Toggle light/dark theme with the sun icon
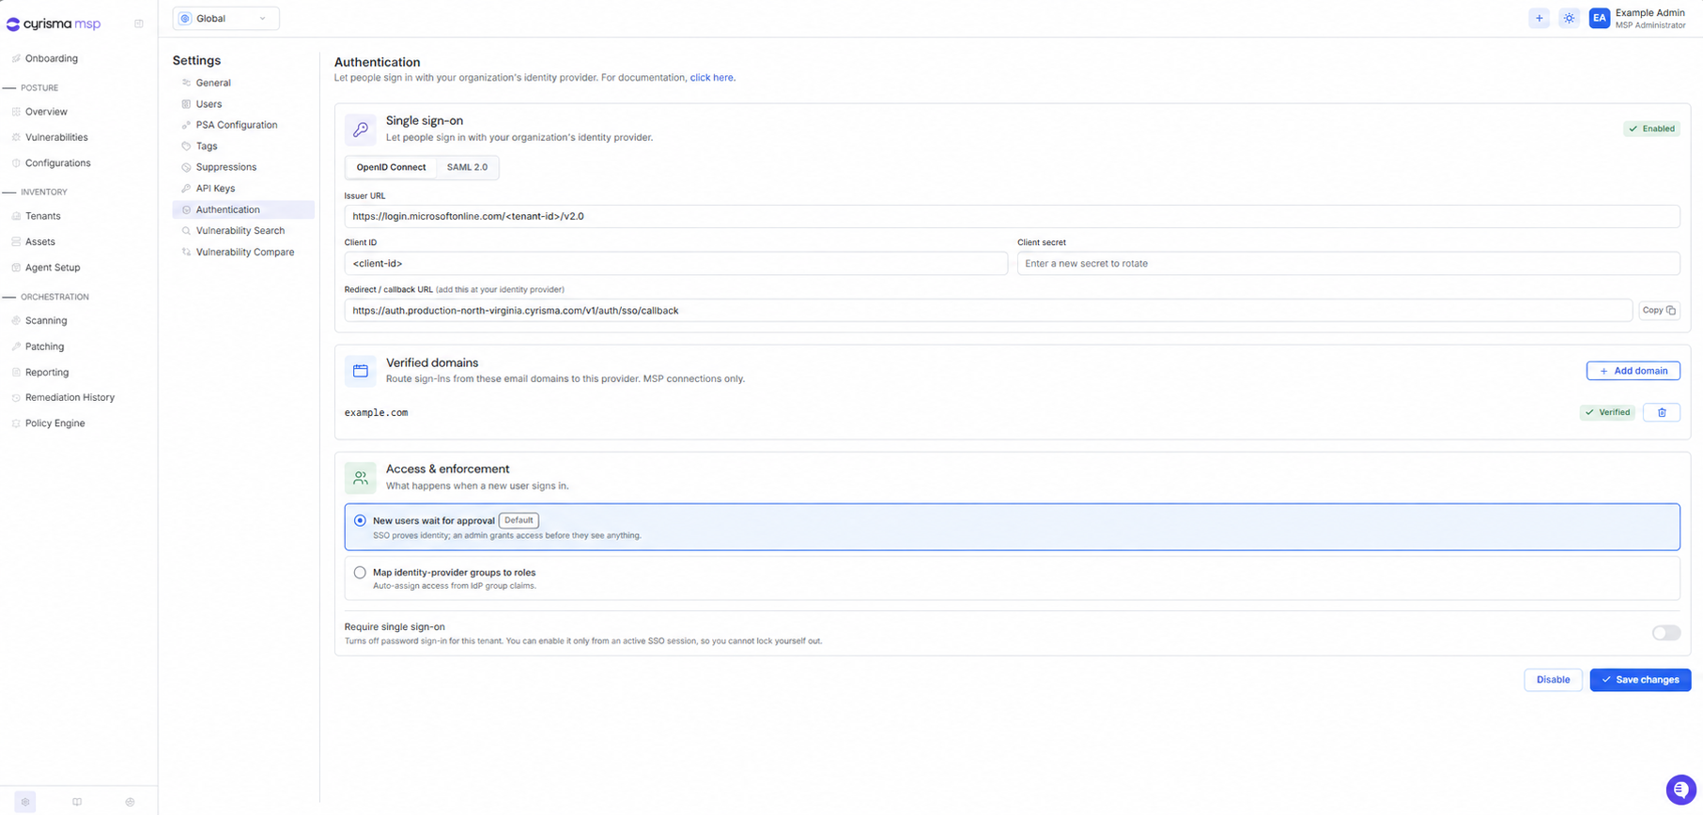This screenshot has height=815, width=1703. tap(1569, 18)
